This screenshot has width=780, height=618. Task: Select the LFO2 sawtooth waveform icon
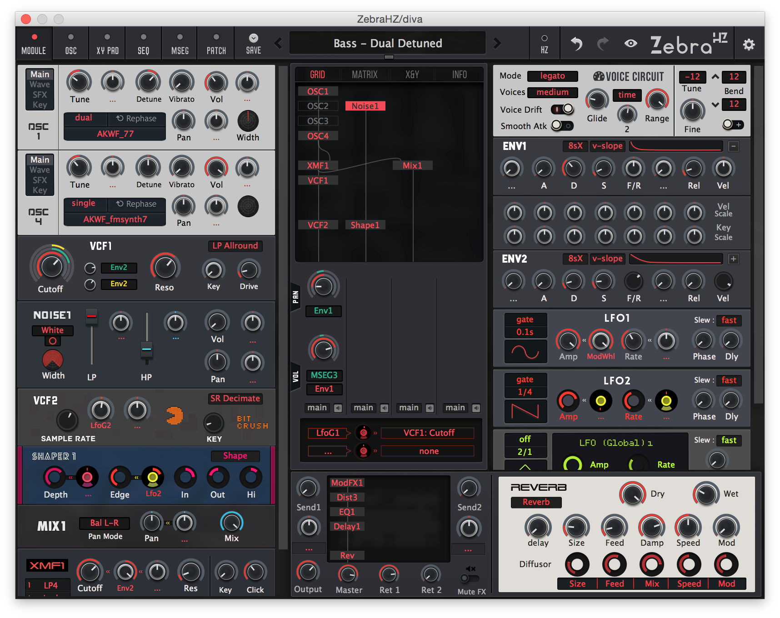click(525, 411)
